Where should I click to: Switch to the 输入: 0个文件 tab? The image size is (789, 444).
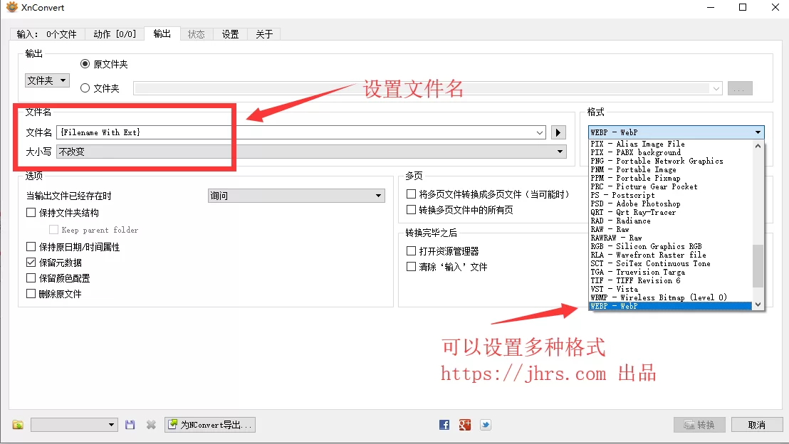click(47, 34)
